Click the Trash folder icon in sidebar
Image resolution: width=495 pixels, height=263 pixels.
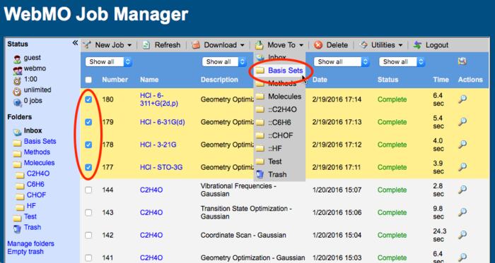tap(17, 228)
